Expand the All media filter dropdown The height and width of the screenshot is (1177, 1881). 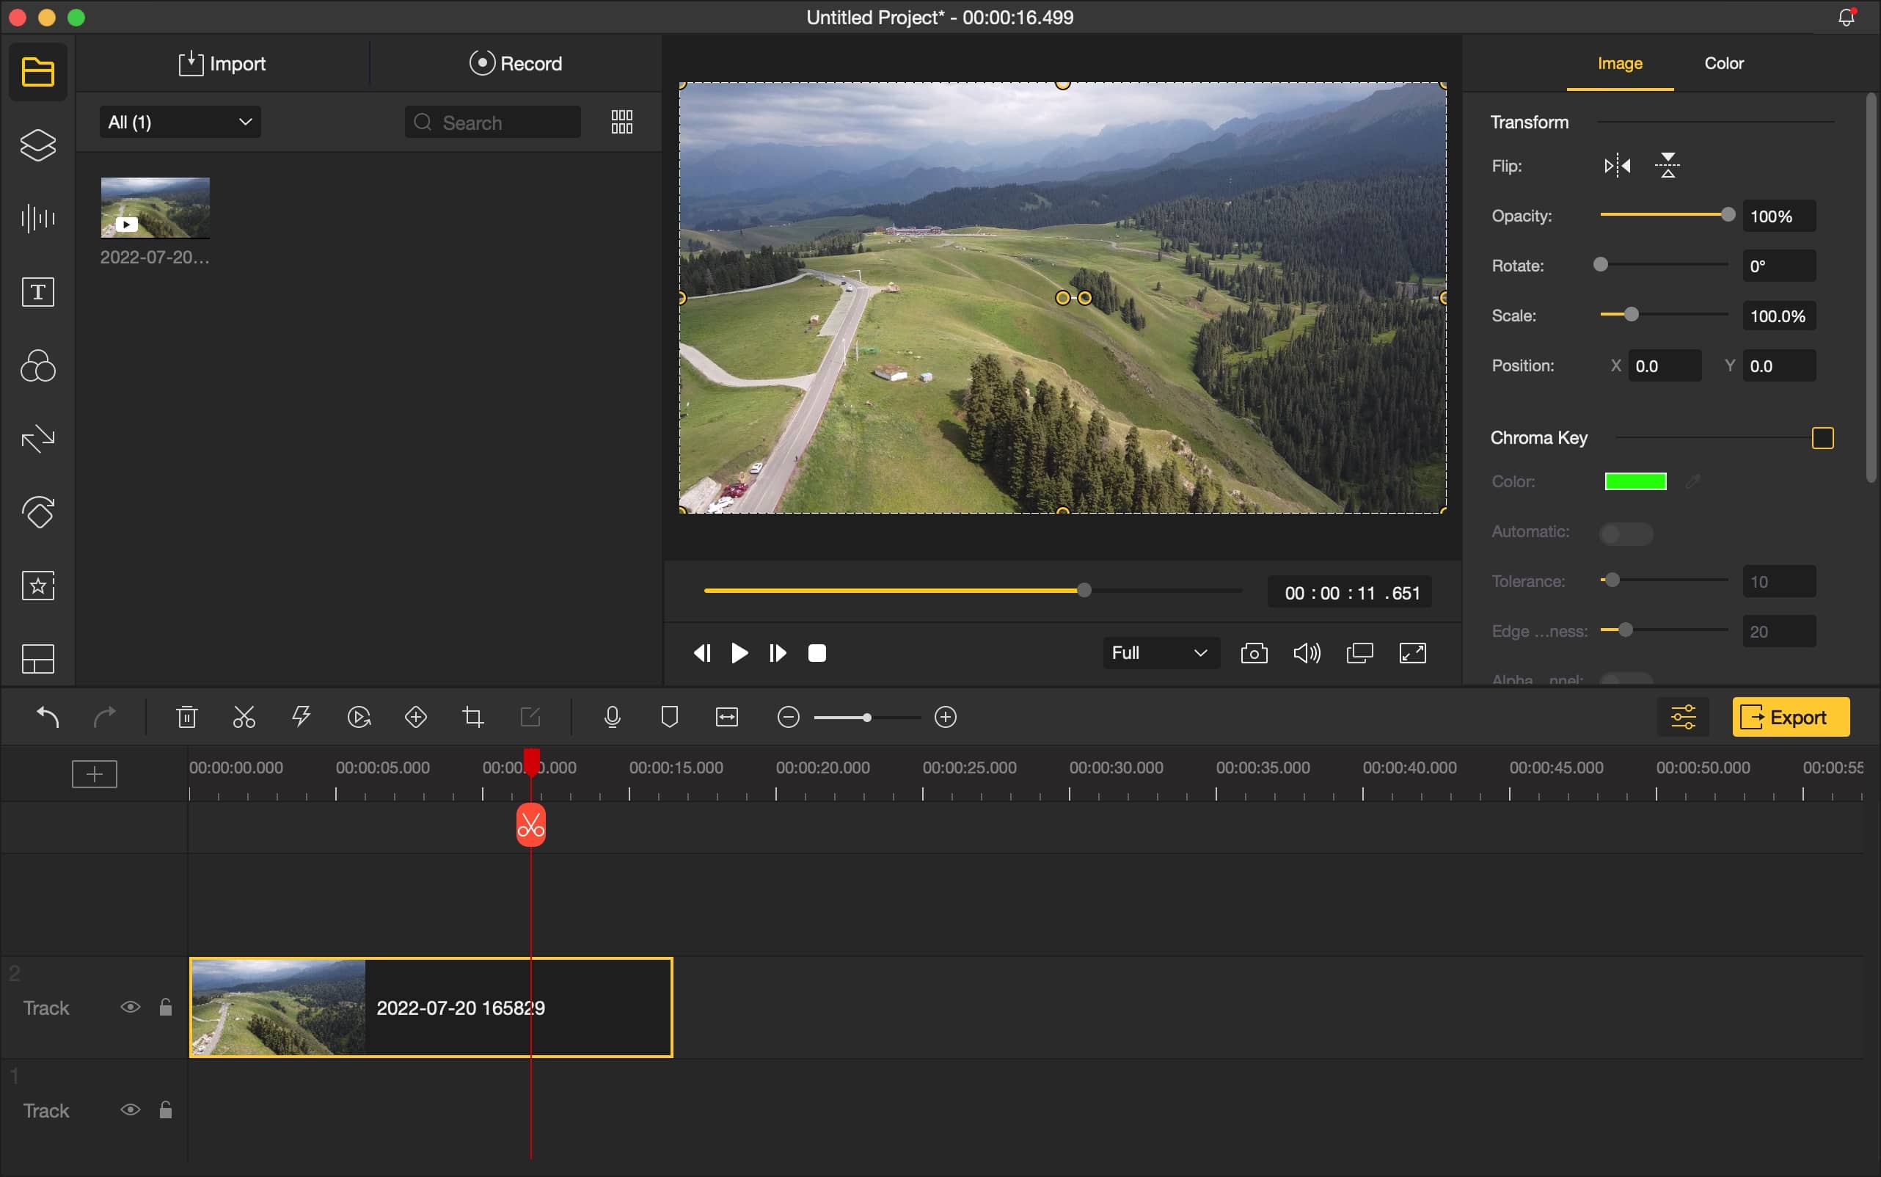pos(178,122)
